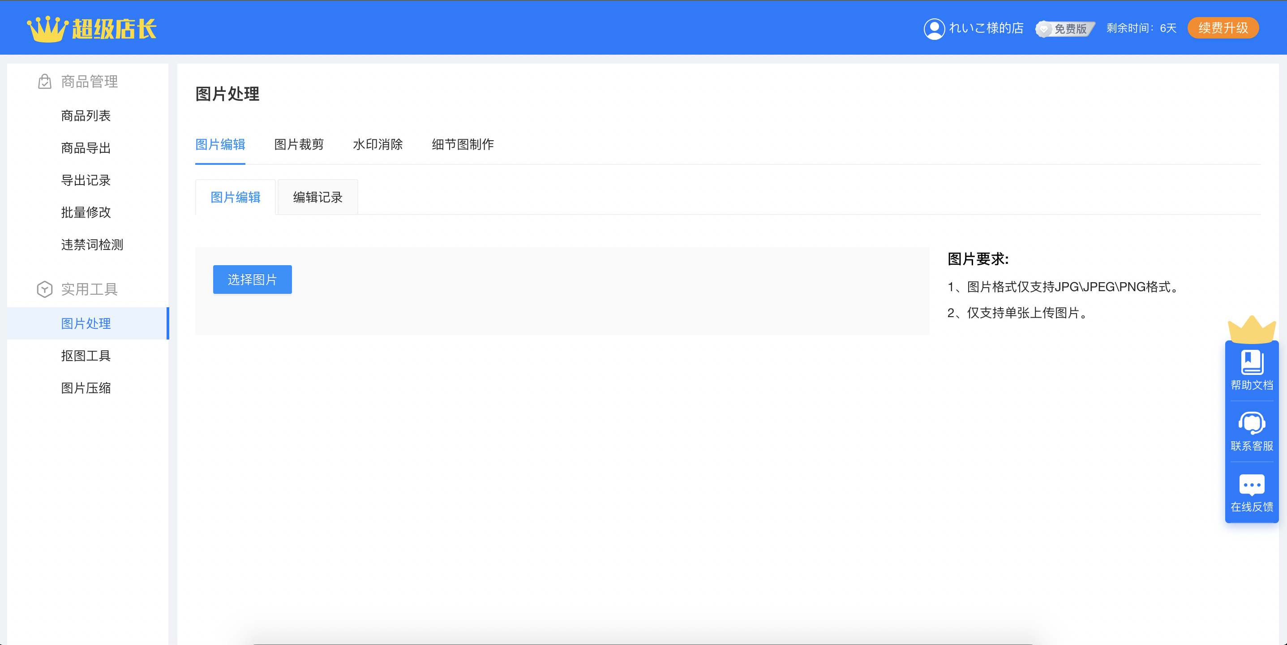Open the 编辑记录 sub-tab
Image resolution: width=1287 pixels, height=645 pixels.
[318, 198]
